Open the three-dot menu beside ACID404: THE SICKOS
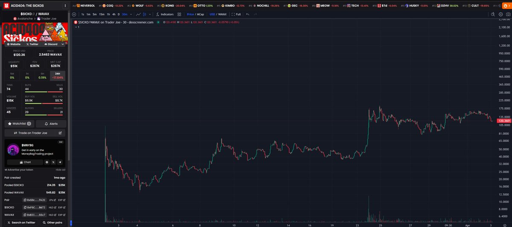This screenshot has height=227, width=512. point(65,6)
